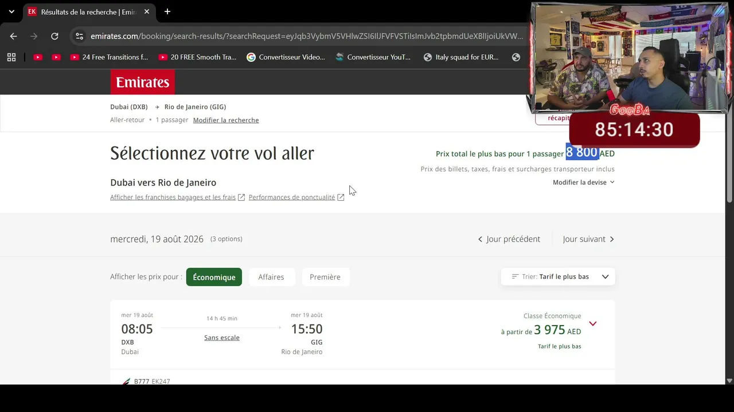Click the highlighted 8 800 price
The width and height of the screenshot is (734, 412).
click(582, 152)
